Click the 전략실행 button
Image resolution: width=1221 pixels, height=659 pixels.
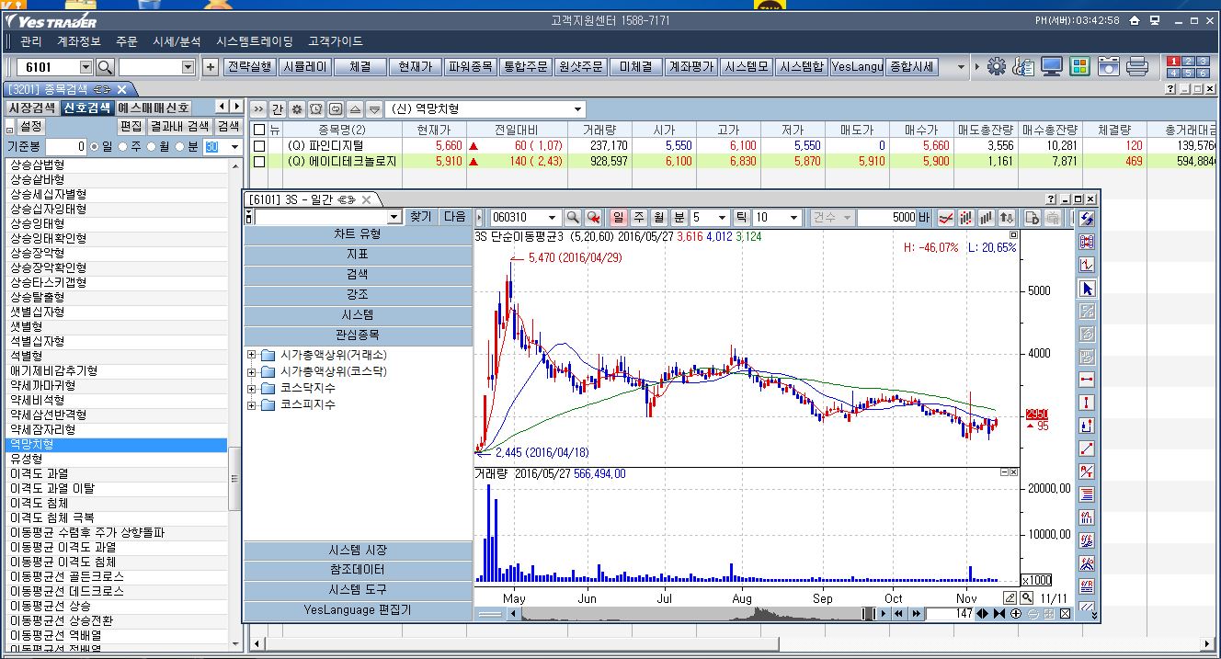[249, 67]
